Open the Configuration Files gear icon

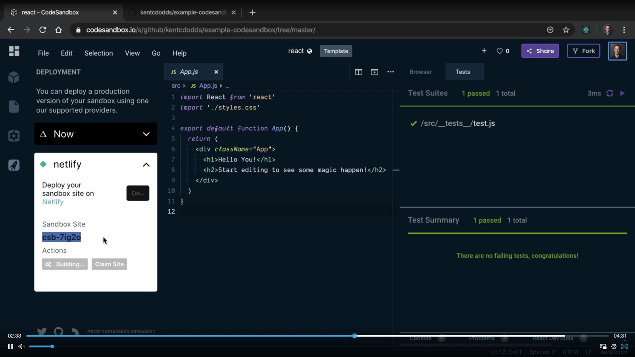pyautogui.click(x=14, y=136)
